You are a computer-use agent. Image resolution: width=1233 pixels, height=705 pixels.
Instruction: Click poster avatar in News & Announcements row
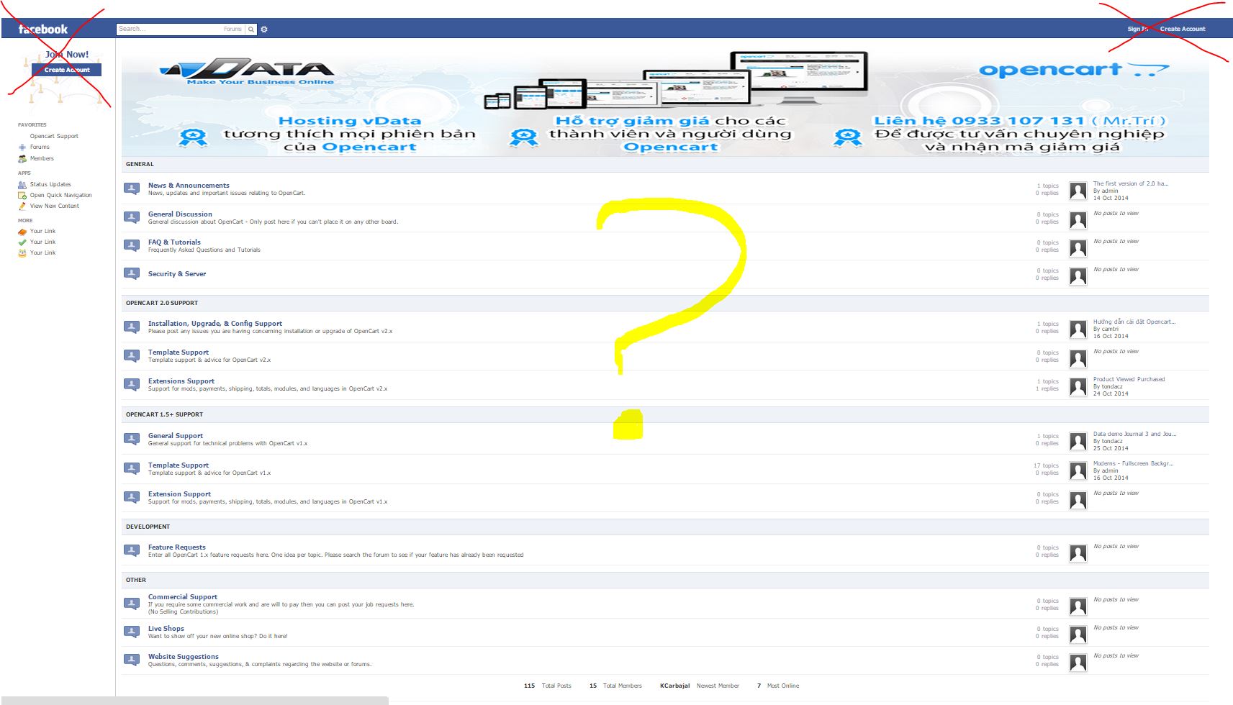click(1078, 191)
